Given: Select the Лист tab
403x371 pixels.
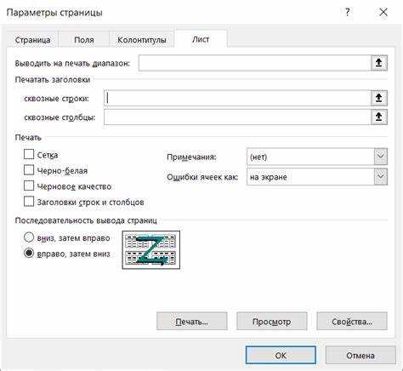Looking at the screenshot, I should (201, 39).
